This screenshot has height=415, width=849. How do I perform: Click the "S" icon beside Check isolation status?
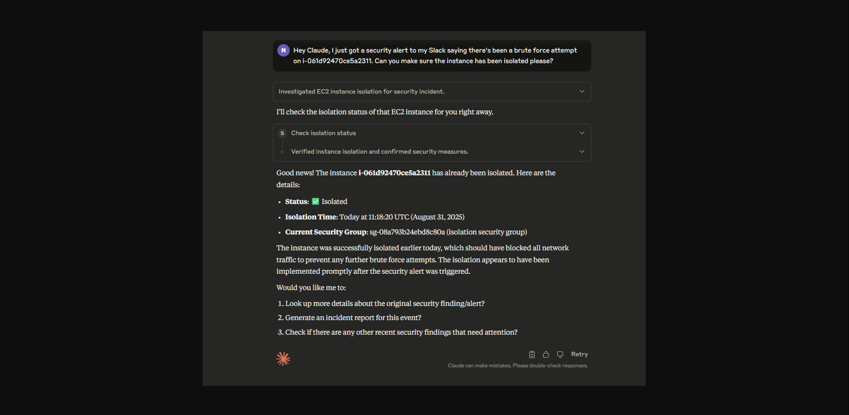click(x=282, y=133)
